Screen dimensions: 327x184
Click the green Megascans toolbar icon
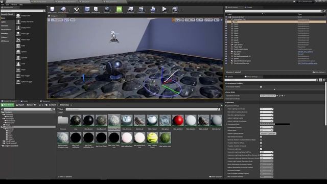point(119,10)
